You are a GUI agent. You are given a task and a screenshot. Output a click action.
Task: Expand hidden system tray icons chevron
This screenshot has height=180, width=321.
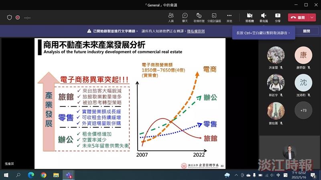click(x=236, y=175)
